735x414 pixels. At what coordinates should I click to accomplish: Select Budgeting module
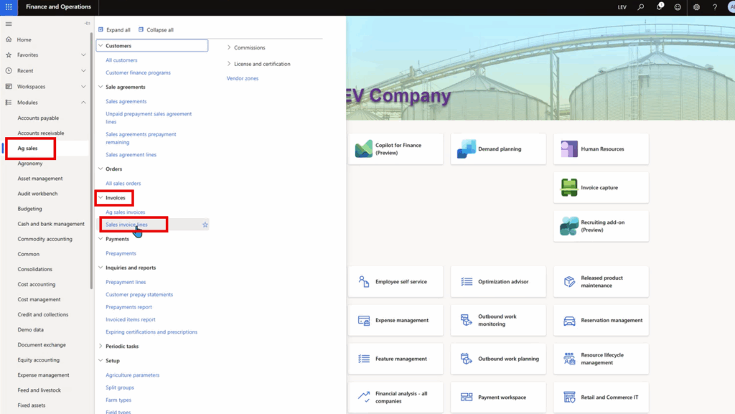pos(29,209)
